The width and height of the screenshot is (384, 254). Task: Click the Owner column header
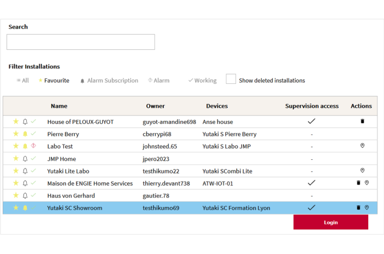pyautogui.click(x=155, y=106)
